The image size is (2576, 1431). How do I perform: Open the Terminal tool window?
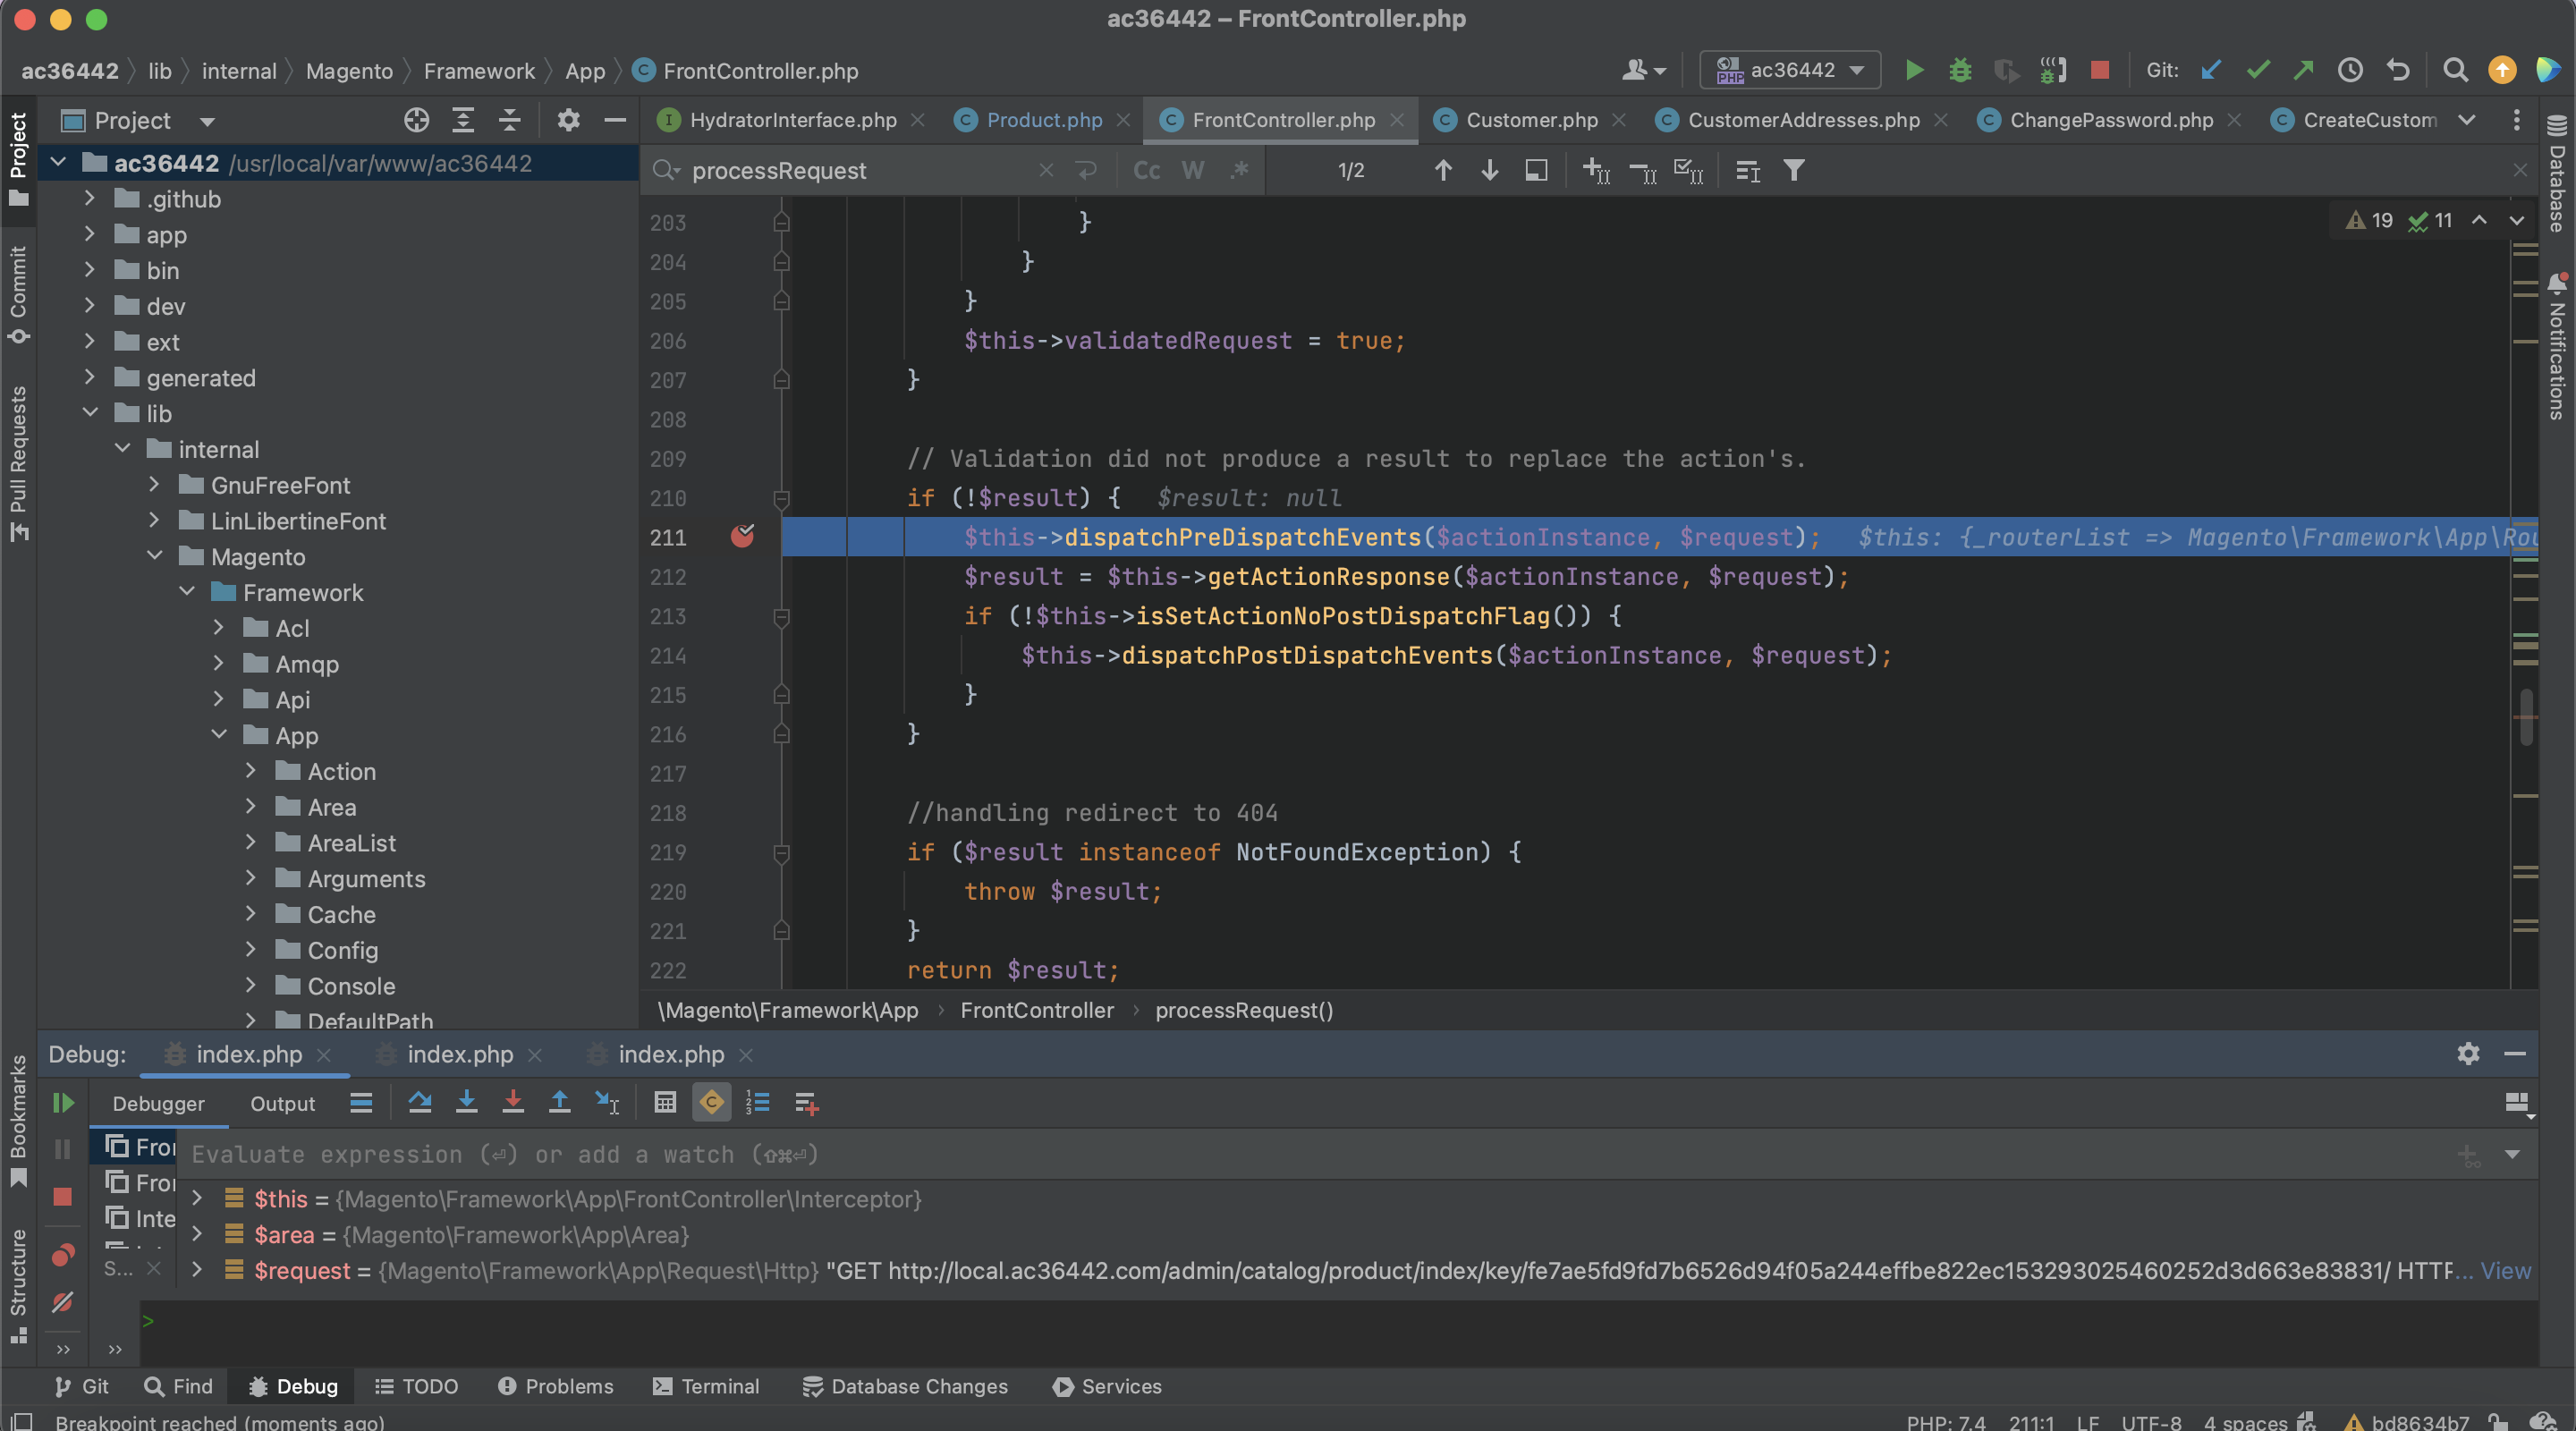pos(706,1386)
